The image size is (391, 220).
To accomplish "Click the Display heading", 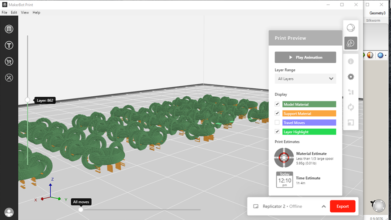I will (281, 95).
